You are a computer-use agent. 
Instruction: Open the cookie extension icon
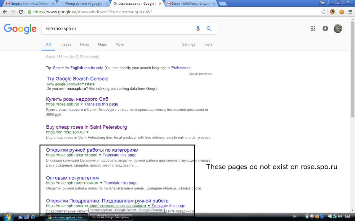pos(342,12)
